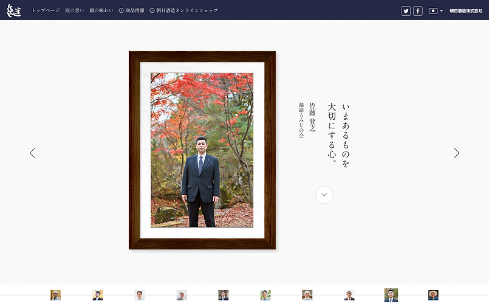This screenshot has width=489, height=306.
Task: Select thumbnail of man in blue shirt amid greenery
Action: (265, 295)
